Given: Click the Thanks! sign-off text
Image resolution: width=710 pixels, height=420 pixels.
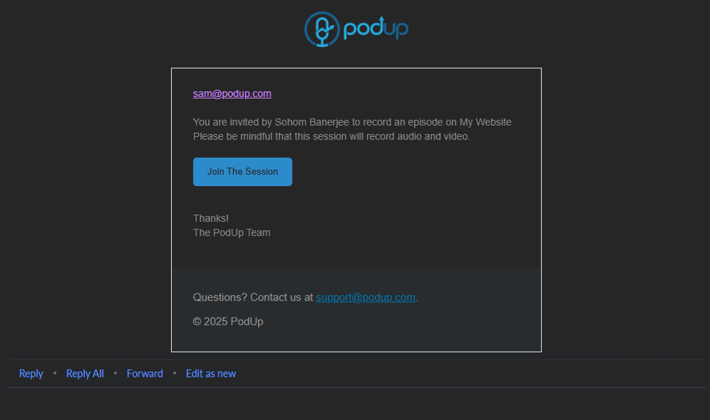Looking at the screenshot, I should pyautogui.click(x=211, y=218).
